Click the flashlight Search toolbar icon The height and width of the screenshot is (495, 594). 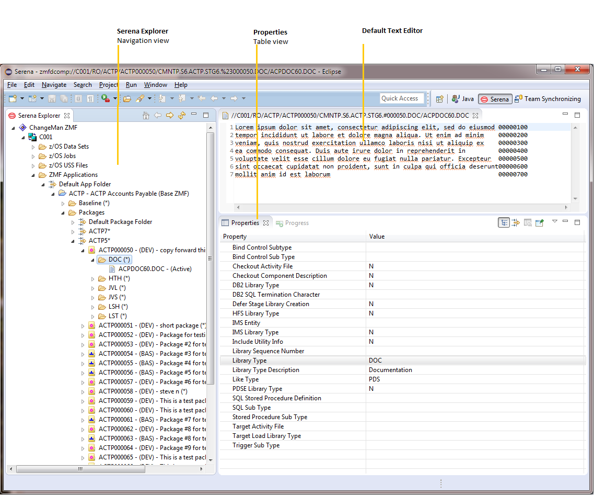140,98
